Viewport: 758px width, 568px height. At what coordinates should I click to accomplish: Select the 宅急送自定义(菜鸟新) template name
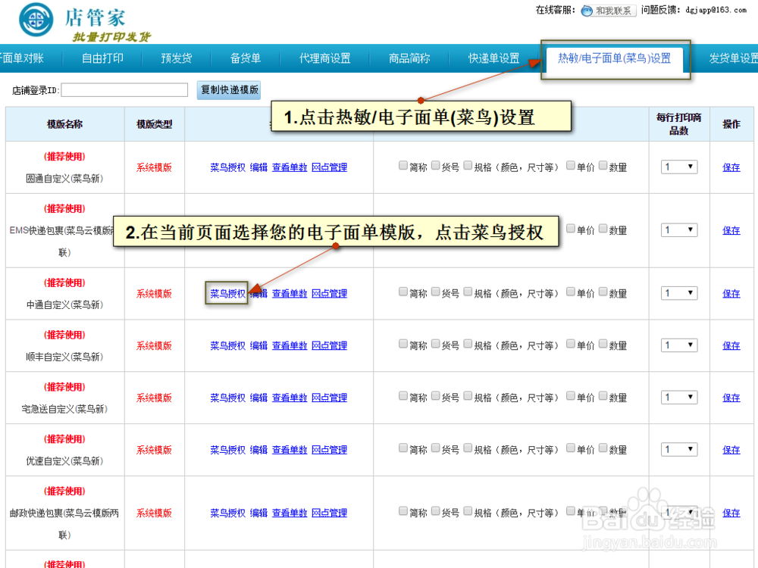64,409
